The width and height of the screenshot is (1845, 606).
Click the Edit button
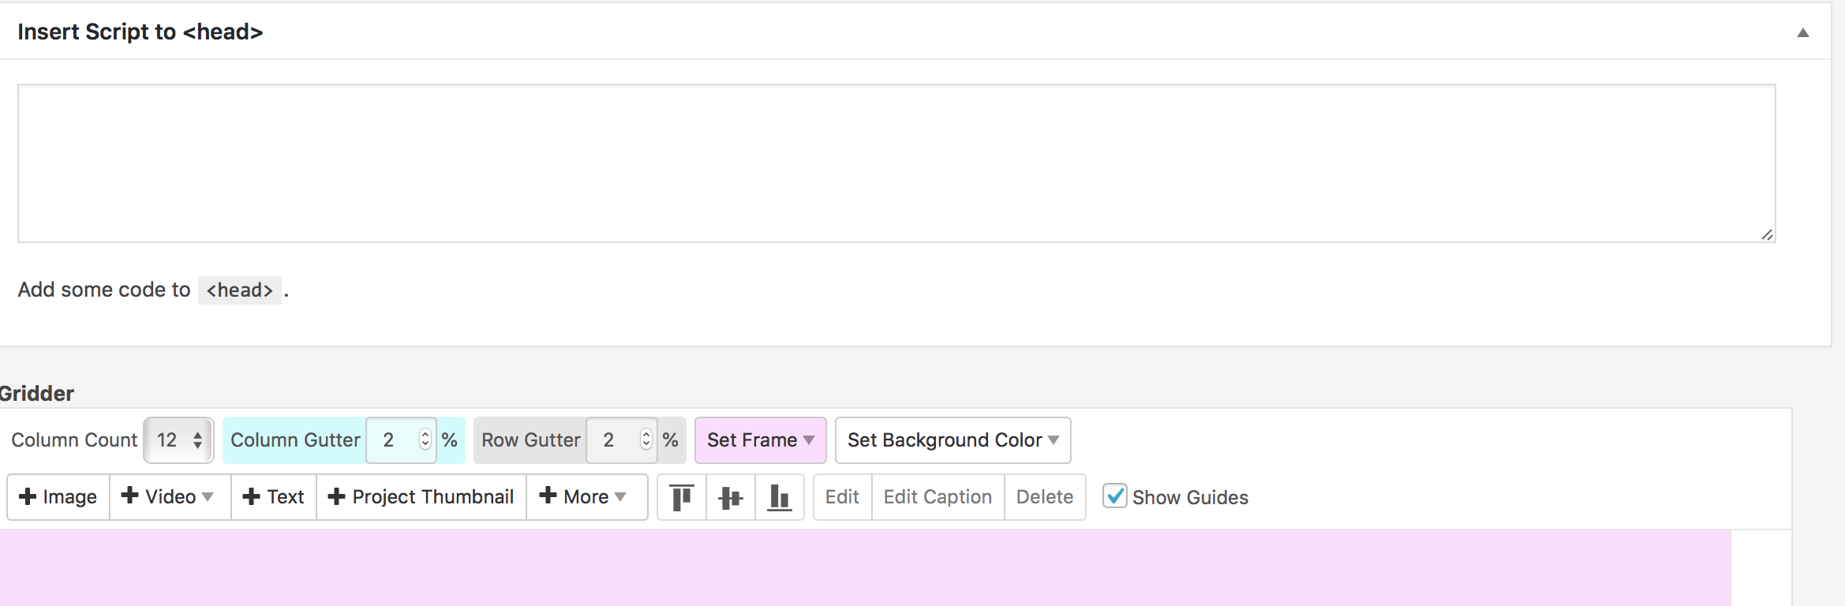click(x=842, y=497)
